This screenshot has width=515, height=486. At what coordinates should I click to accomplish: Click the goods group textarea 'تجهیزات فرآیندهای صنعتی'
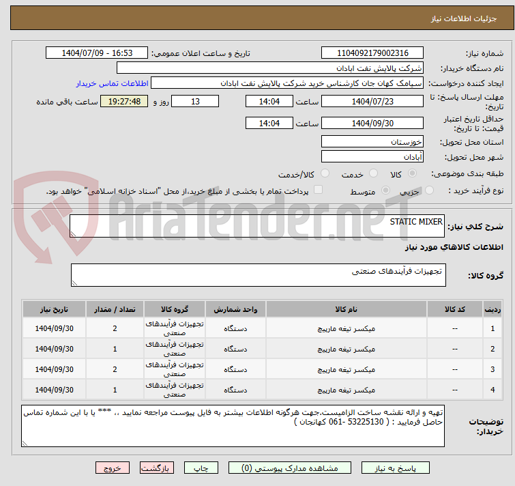click(x=258, y=275)
